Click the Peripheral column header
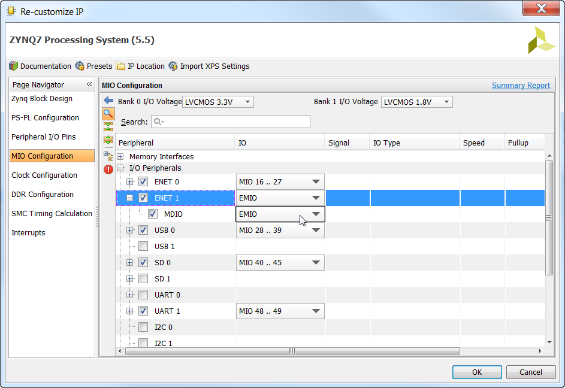565x388 pixels. [x=175, y=143]
